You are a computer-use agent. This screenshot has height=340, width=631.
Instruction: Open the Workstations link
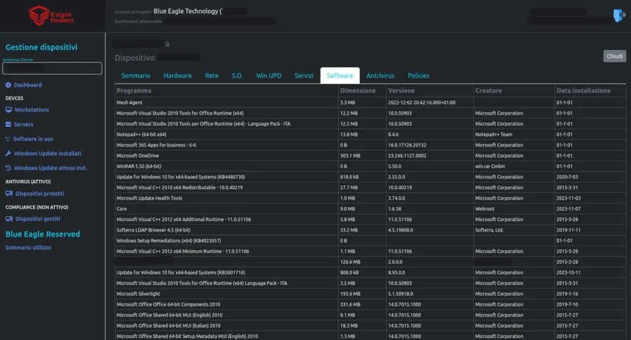tap(32, 110)
